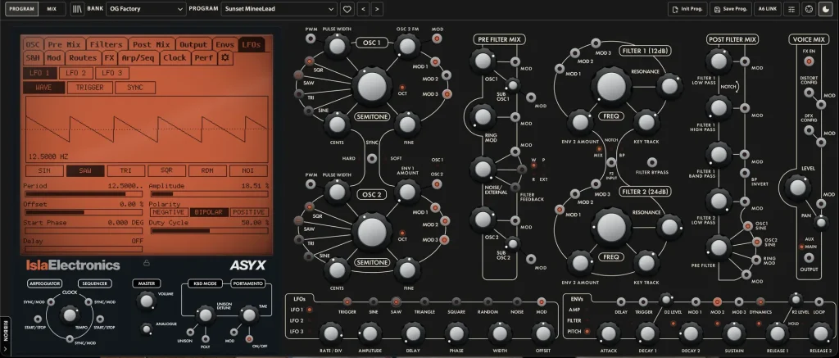Open the gear settings tab on LCD
The width and height of the screenshot is (839, 358).
coord(224,58)
